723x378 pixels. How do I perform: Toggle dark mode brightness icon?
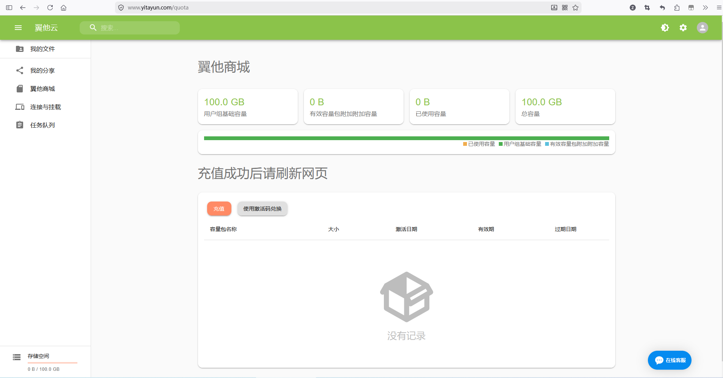point(665,28)
